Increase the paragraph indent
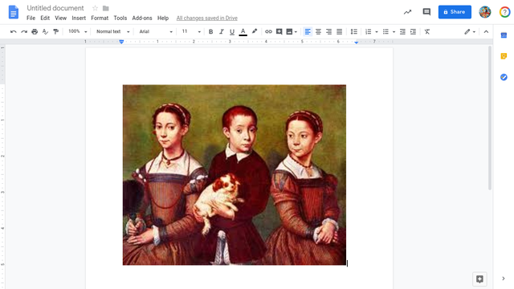Viewport: 514px width, 289px height. (x=413, y=32)
